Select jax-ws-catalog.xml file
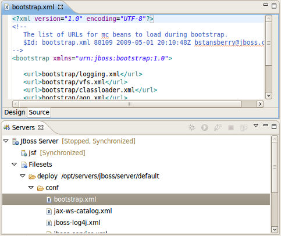 [83, 211]
